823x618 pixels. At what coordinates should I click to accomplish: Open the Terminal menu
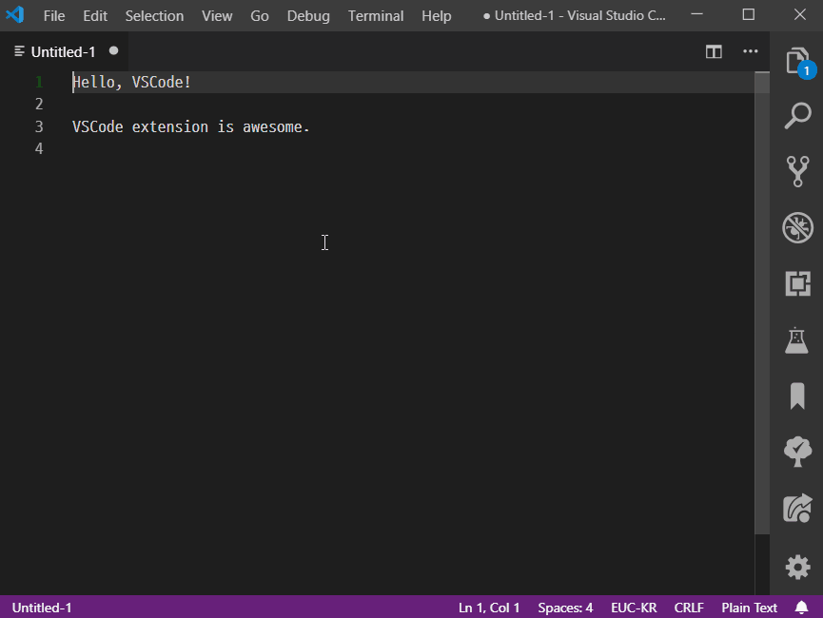tap(376, 16)
